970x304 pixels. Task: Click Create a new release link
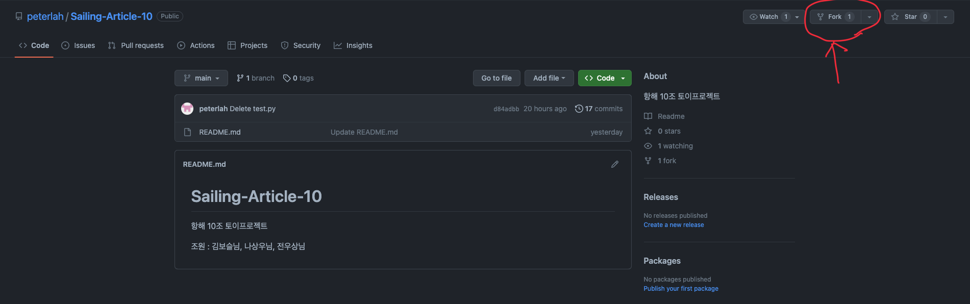[674, 225]
